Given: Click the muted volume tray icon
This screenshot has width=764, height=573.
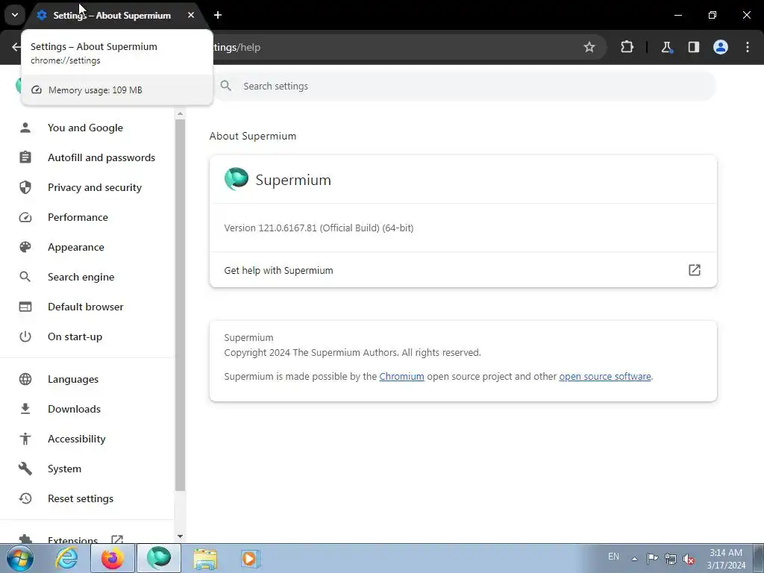Looking at the screenshot, I should coord(689,559).
